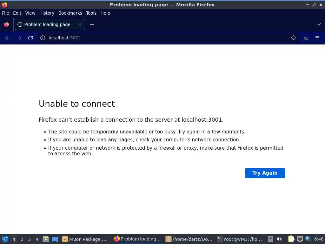Switch to root@VM3 terminal window
The width and height of the screenshot is (325, 244).
[240, 239]
